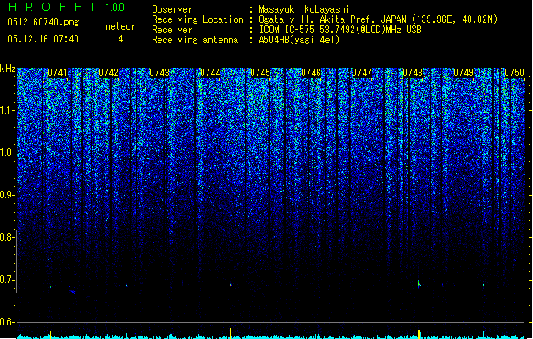Click the 0746 time marker label
533x339 pixels.
coord(311,73)
